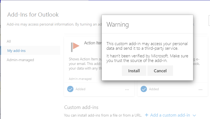Viewport: 210px width, 119px height.
Task: Click the Warning dialog title text
Action: tap(118, 25)
